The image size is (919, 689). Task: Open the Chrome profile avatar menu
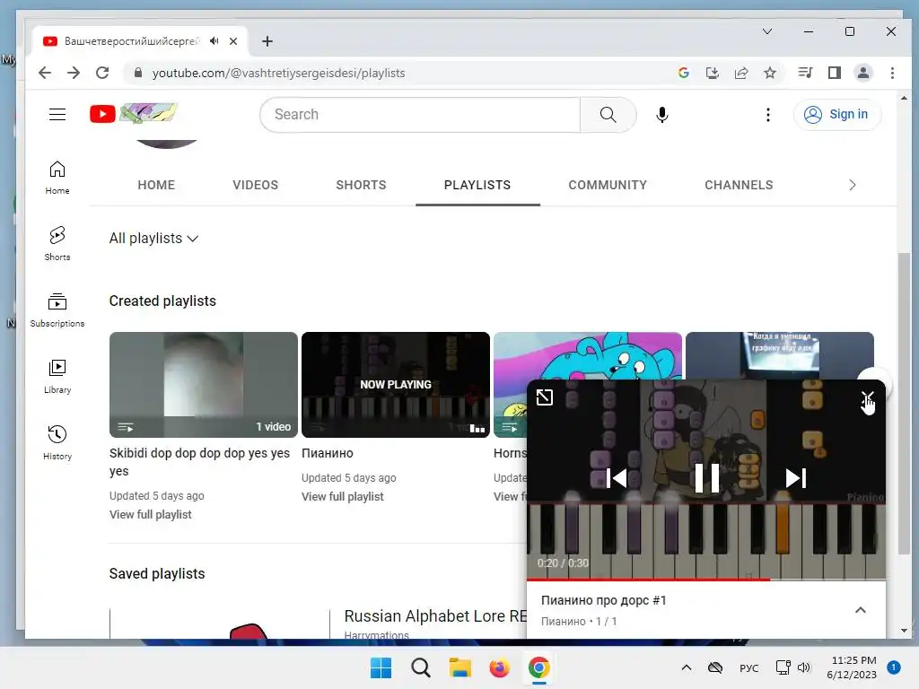point(863,73)
